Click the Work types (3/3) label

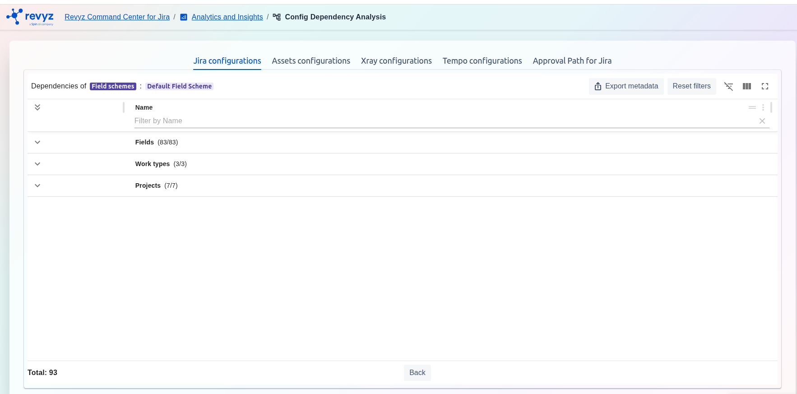pyautogui.click(x=161, y=164)
